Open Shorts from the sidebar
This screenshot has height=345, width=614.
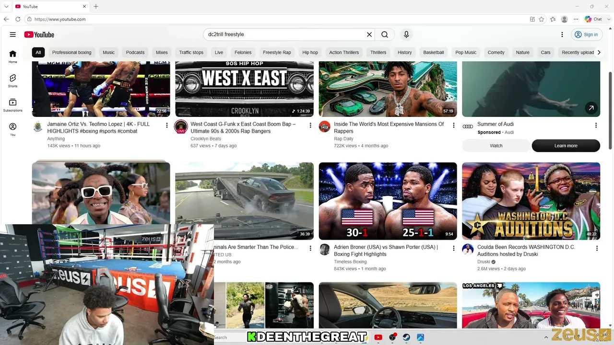tap(12, 80)
